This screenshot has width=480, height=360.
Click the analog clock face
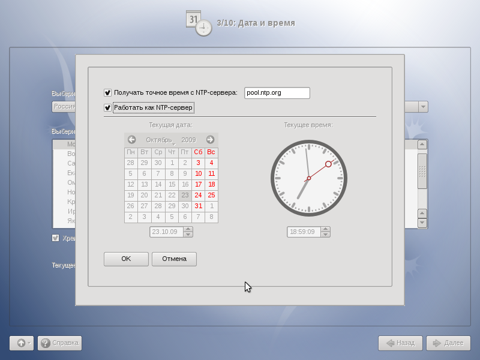(309, 178)
